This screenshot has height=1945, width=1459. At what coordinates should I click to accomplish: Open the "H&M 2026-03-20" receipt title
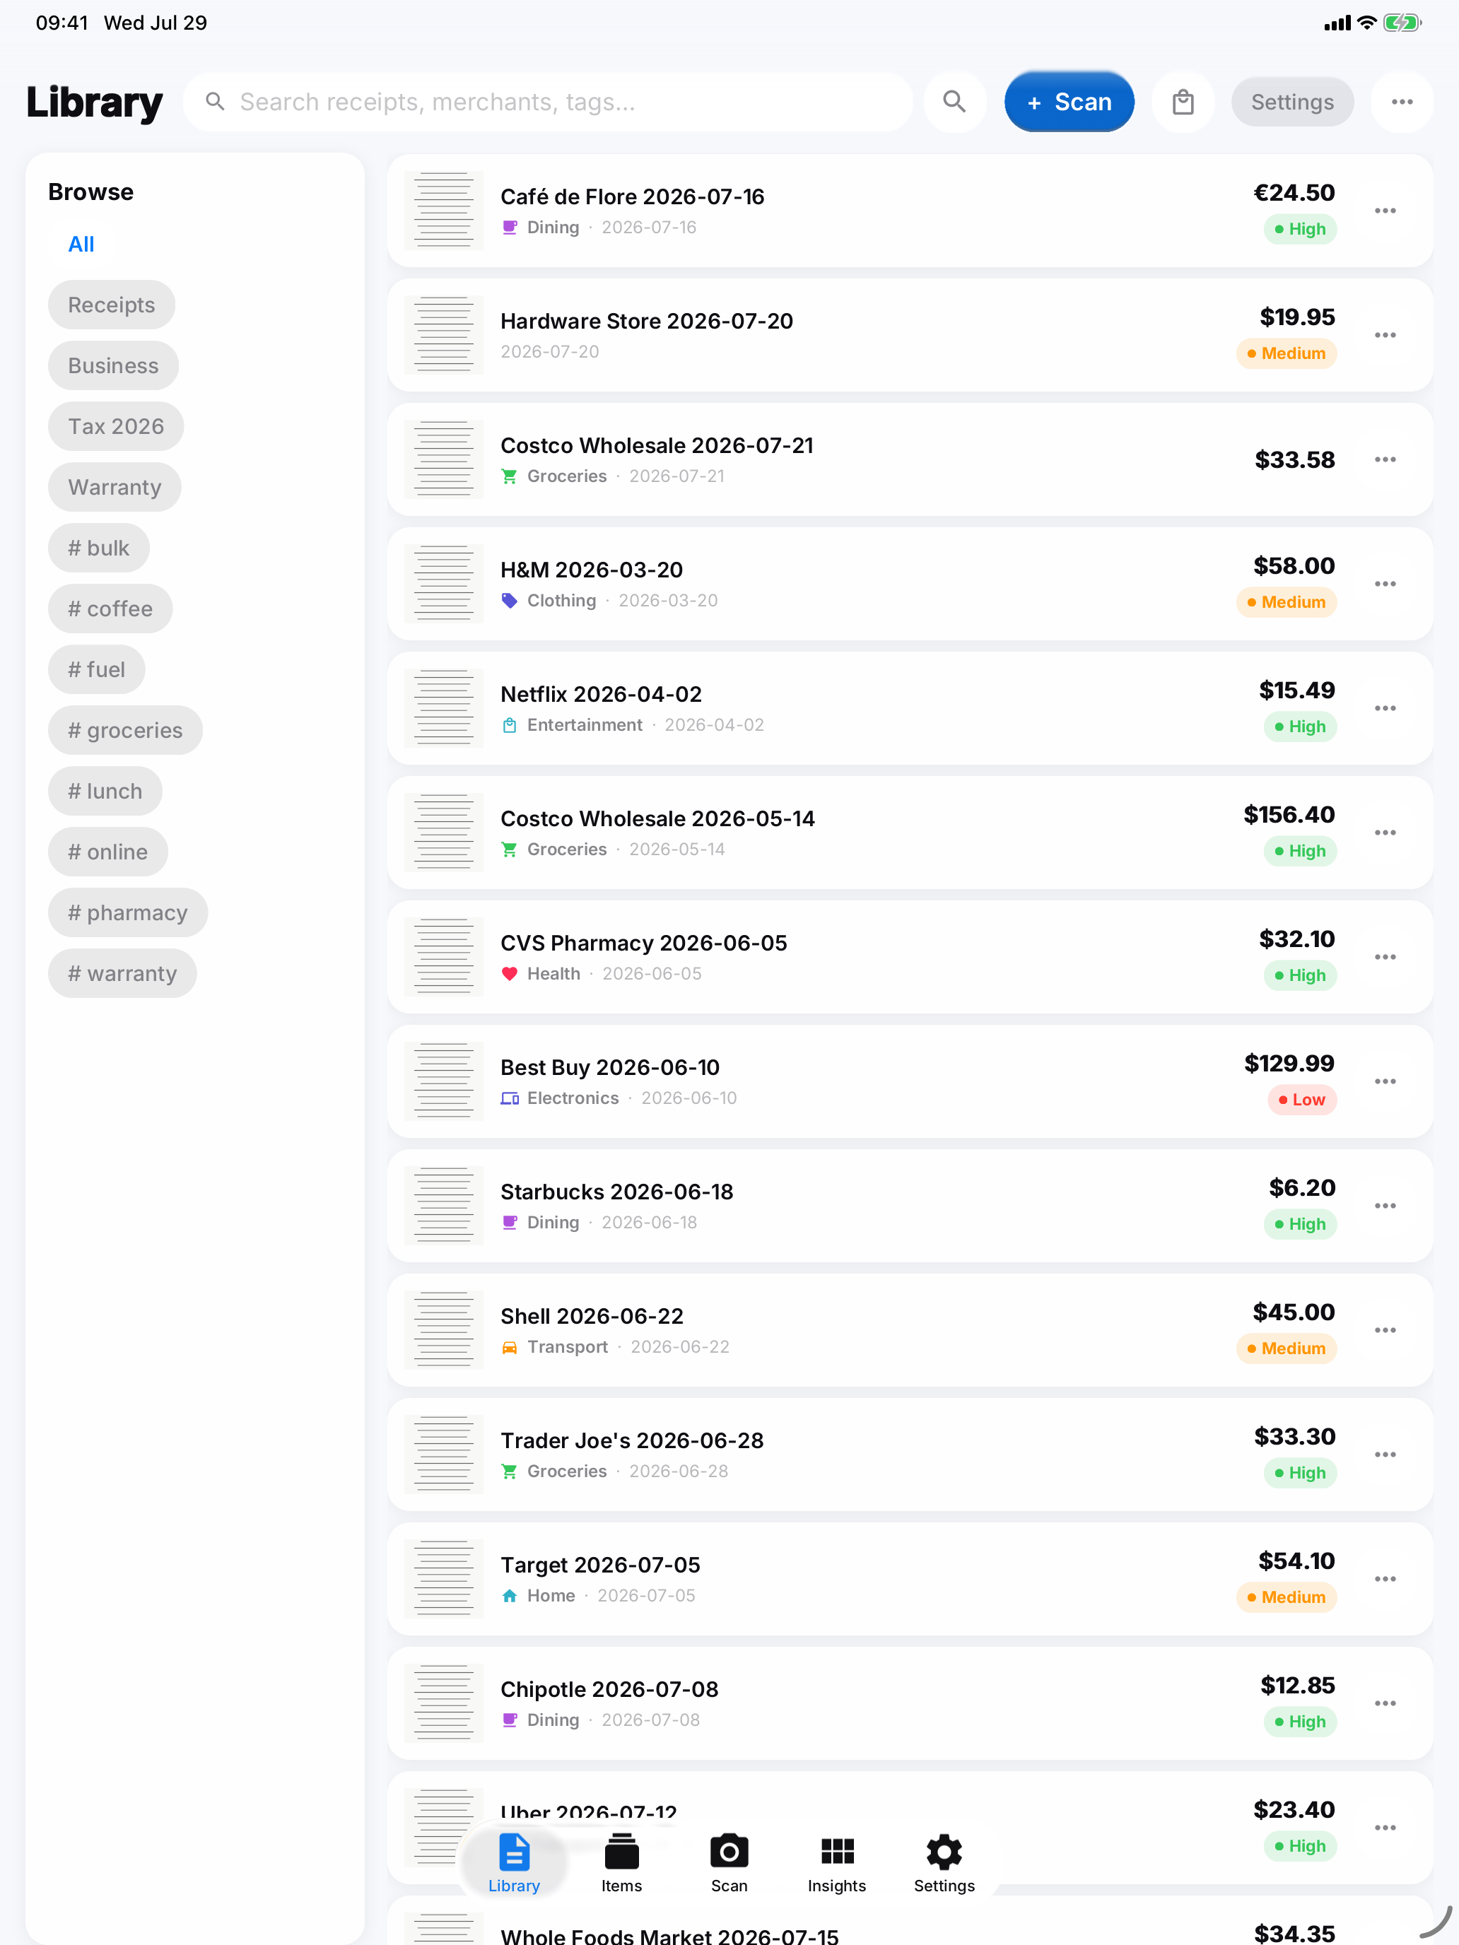pyautogui.click(x=592, y=570)
